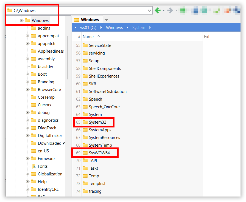Expand the Globalization tree node
This screenshot has height=202, width=246.
point(27,174)
